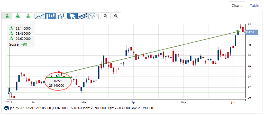Open the Charts tab

click(237, 6)
